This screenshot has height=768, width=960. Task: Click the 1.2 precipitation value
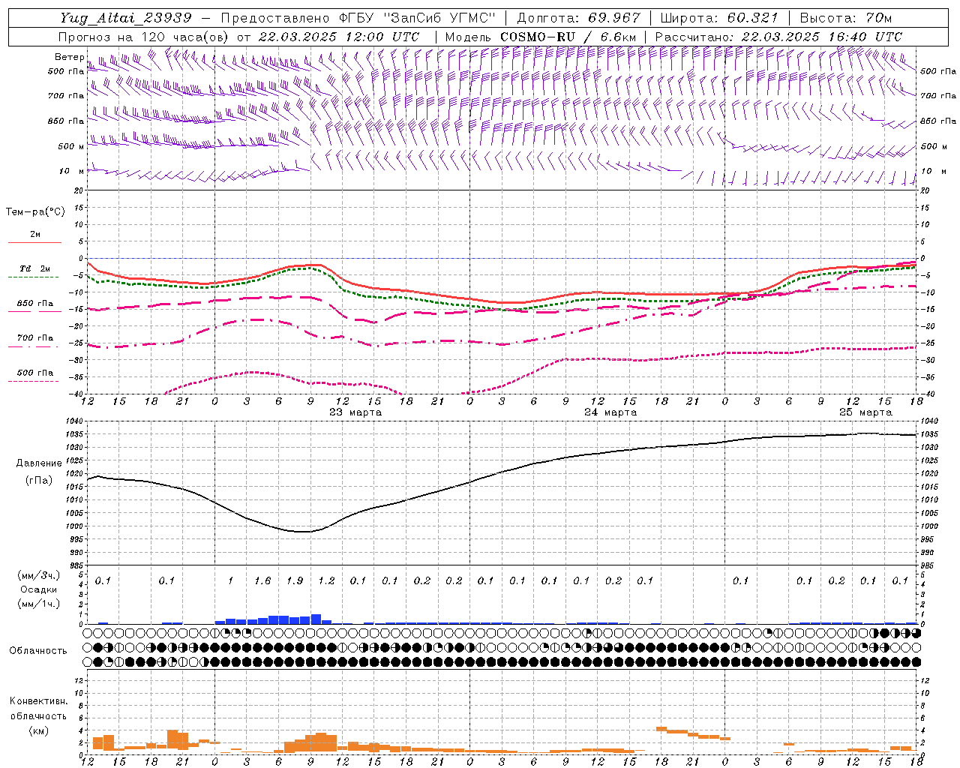click(x=326, y=580)
